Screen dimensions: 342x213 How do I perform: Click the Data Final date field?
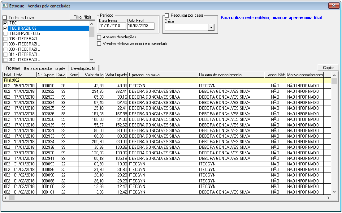pyautogui.click(x=140, y=26)
